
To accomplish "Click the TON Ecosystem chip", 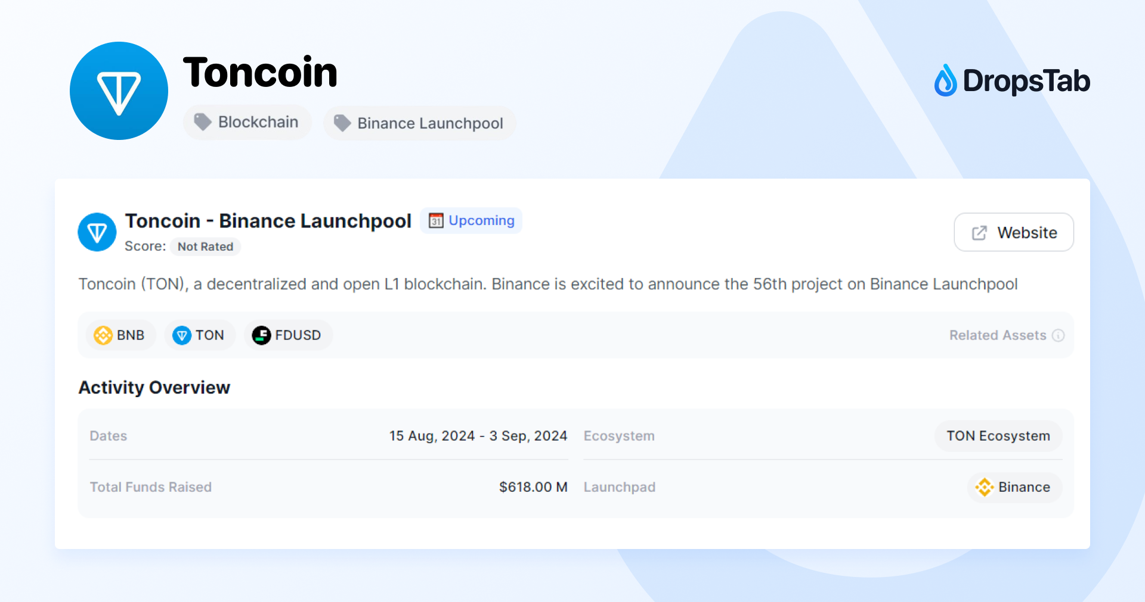I will pos(998,436).
